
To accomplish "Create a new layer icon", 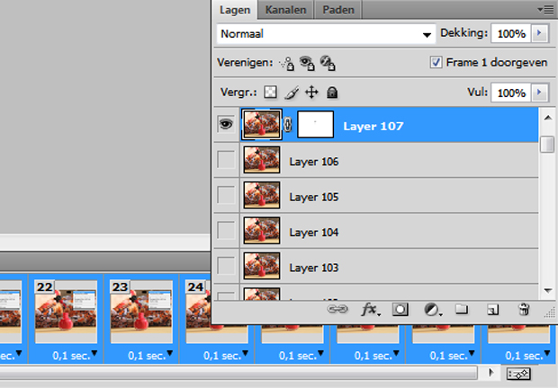I will coord(493,310).
